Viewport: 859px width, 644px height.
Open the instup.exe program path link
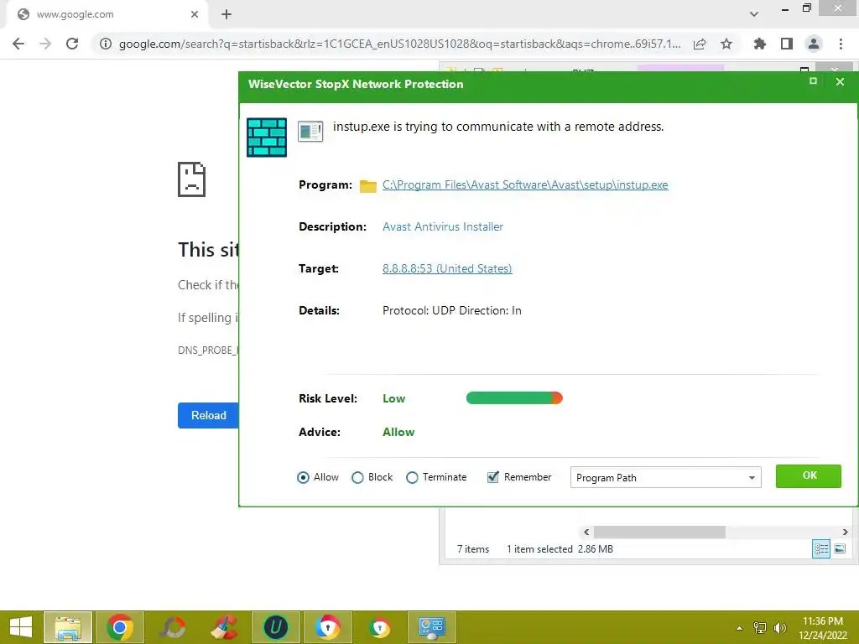point(525,185)
